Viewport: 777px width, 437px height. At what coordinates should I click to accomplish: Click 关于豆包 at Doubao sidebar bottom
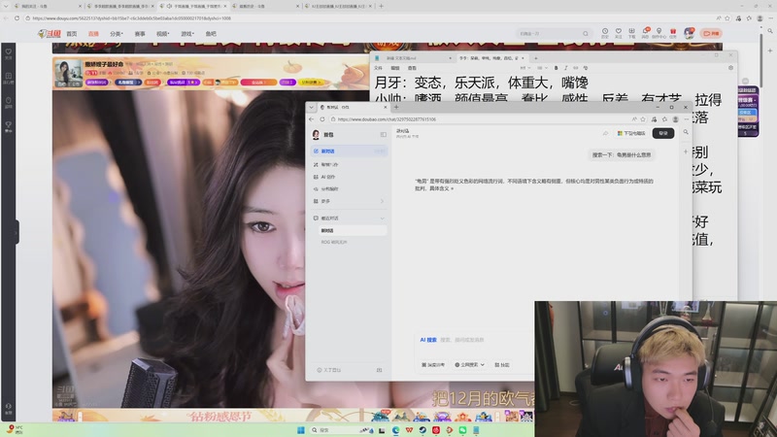click(329, 370)
